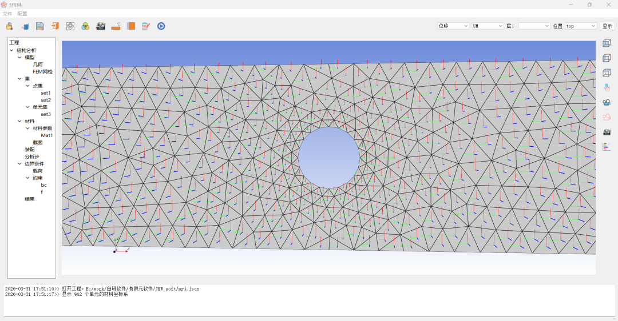Image resolution: width=618 pixels, height=321 pixels.
Task: Click the second cube view icon on right
Action: click(x=607, y=58)
